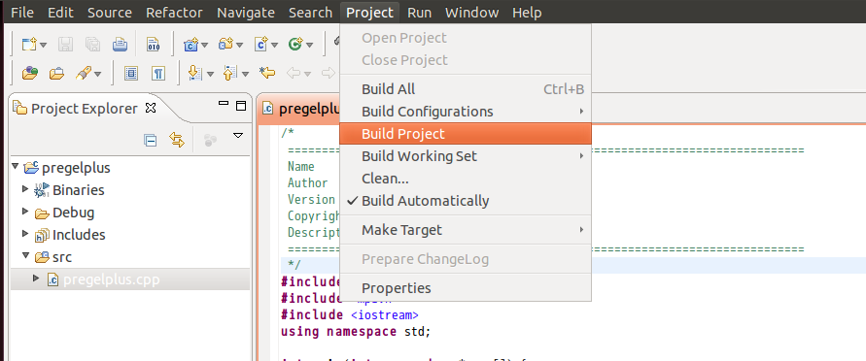Open the dropdown beside the New wizard icon

(x=44, y=46)
